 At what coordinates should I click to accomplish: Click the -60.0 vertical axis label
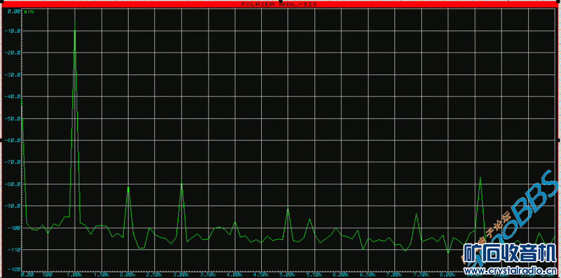[12, 140]
